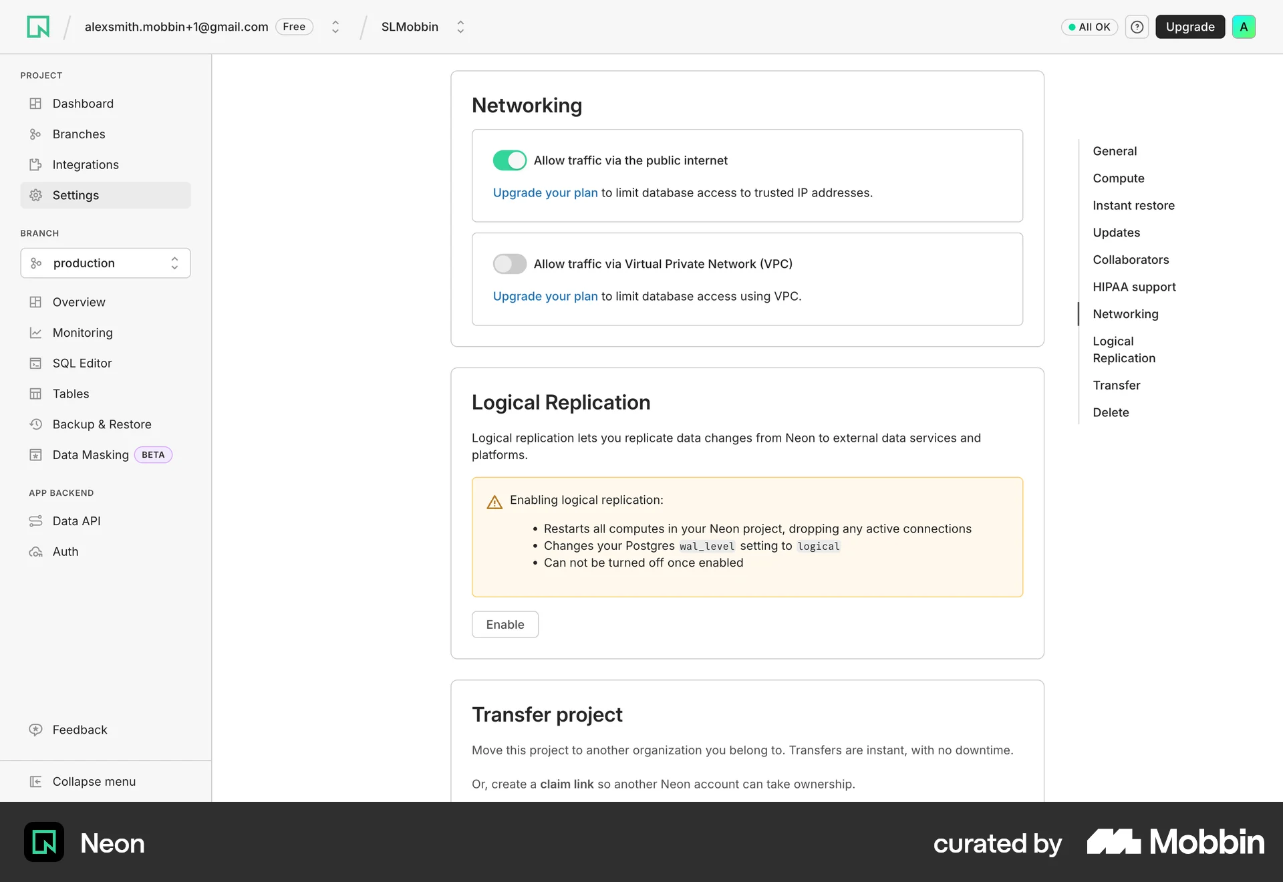Open Integrations page
Viewport: 1283px width, 882px height.
click(106, 164)
